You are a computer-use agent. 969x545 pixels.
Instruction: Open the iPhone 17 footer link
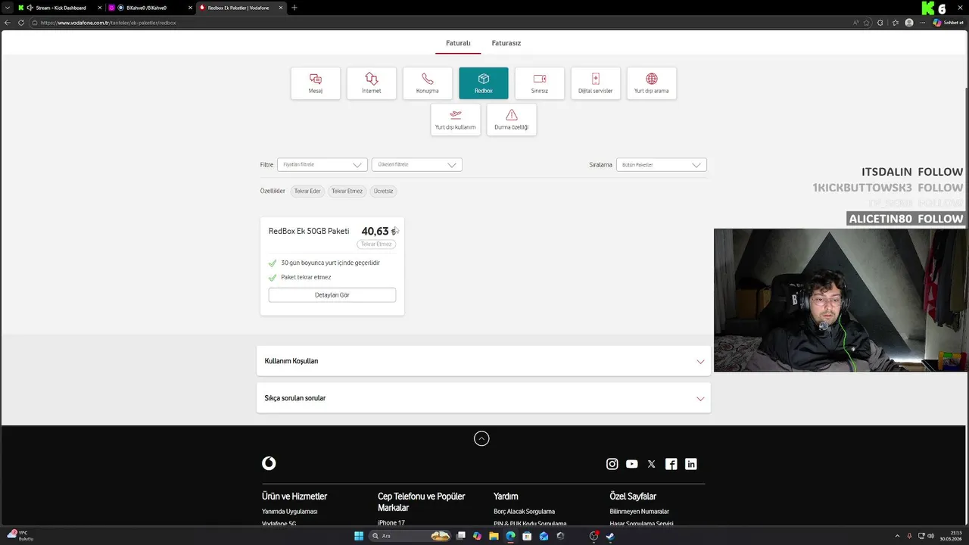coord(391,523)
